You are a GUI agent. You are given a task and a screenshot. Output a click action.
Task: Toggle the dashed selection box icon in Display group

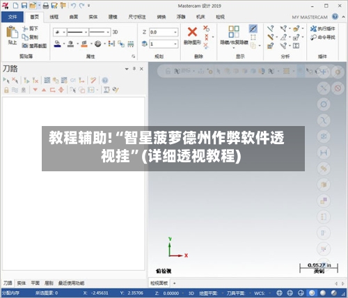point(253,37)
